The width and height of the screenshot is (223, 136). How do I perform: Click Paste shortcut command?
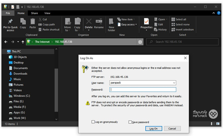point(49,30)
